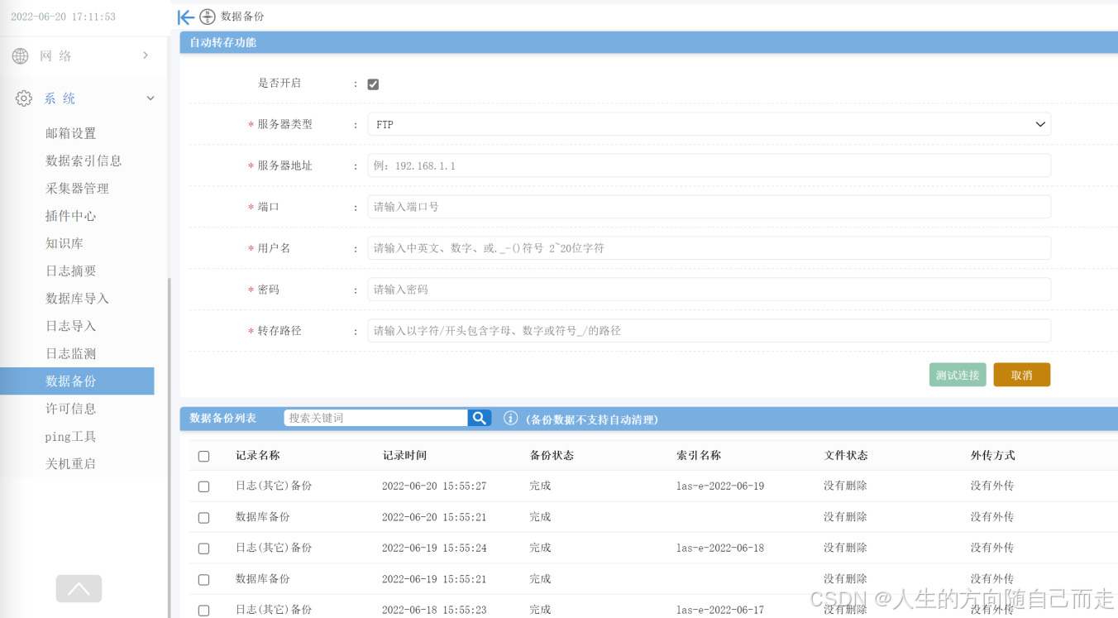Click the 服务器地址 input field
Image resolution: width=1118 pixels, height=618 pixels.
click(709, 165)
